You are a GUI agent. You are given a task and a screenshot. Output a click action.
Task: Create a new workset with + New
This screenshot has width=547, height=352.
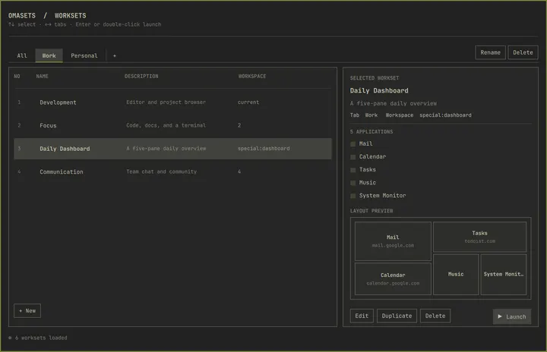tap(27, 311)
